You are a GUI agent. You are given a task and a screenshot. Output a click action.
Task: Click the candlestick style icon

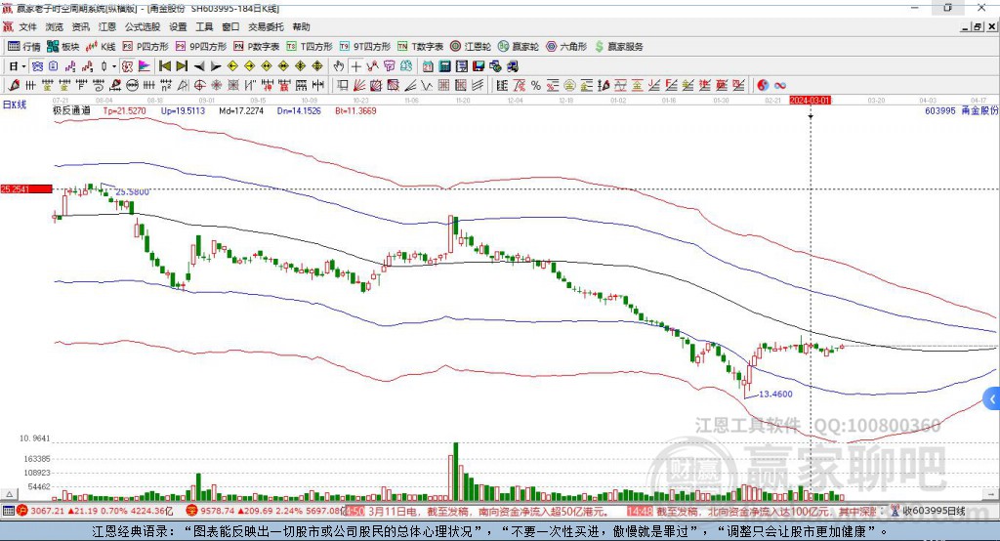click(x=104, y=65)
